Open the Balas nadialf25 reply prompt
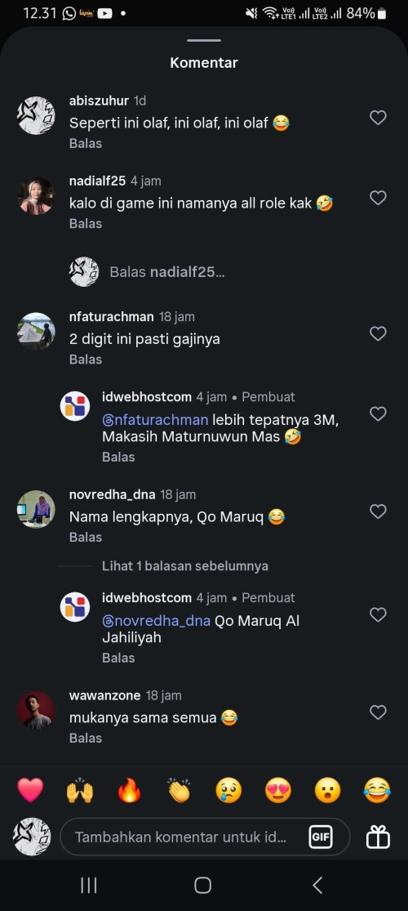 pos(166,272)
